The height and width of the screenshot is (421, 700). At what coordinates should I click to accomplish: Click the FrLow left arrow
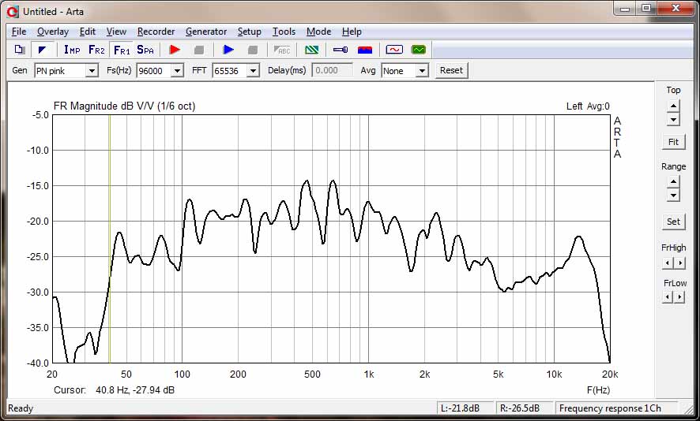pyautogui.click(x=668, y=296)
